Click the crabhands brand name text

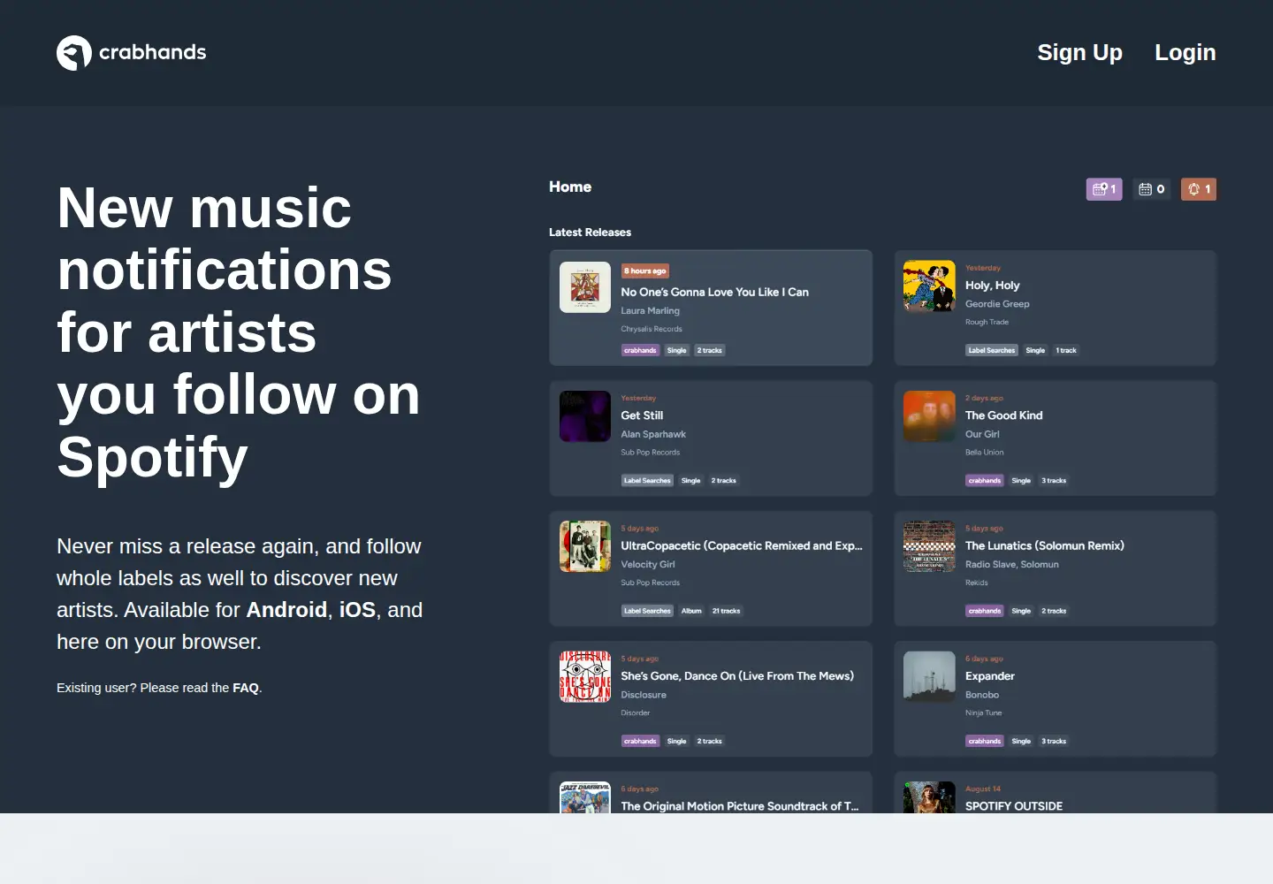pos(152,52)
